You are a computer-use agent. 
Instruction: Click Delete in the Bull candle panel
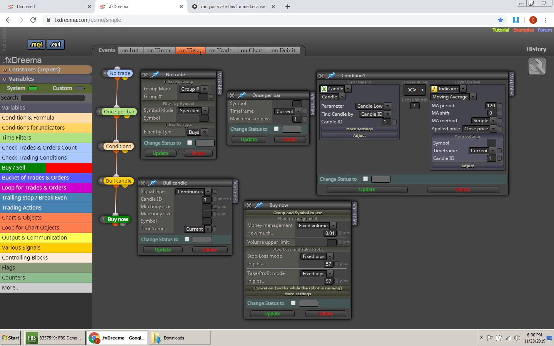[210, 250]
